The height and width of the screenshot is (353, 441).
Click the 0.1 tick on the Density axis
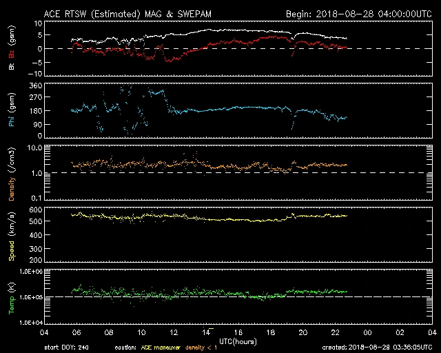(x=37, y=198)
